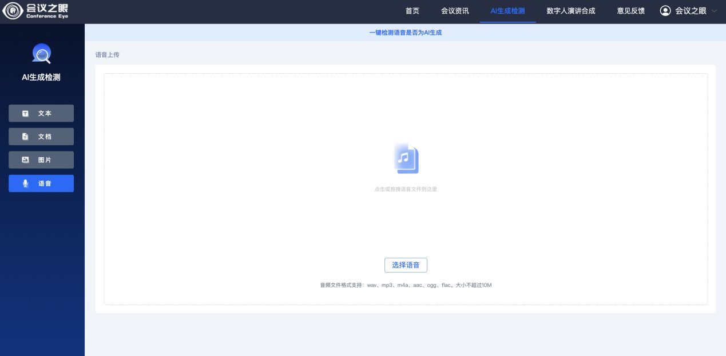Select the 图片 detection button
Viewport: 726px width, 356px height.
tap(41, 160)
